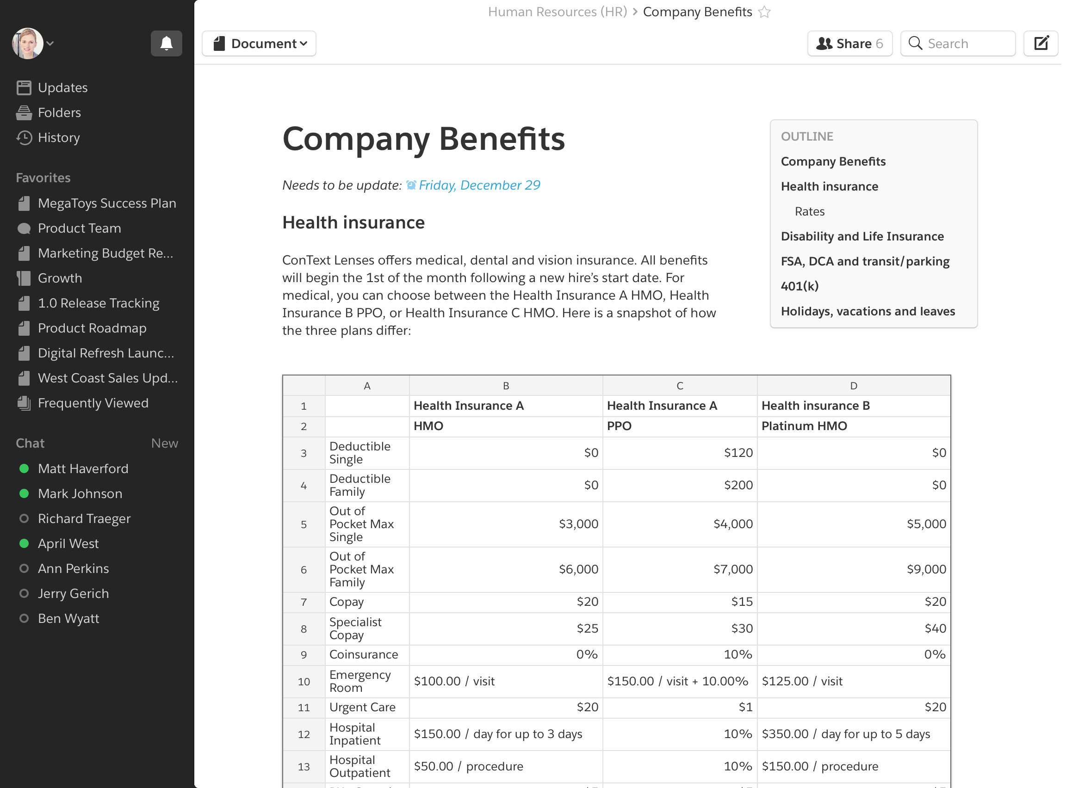Start a New chat
The width and height of the screenshot is (1066, 788).
coord(164,443)
